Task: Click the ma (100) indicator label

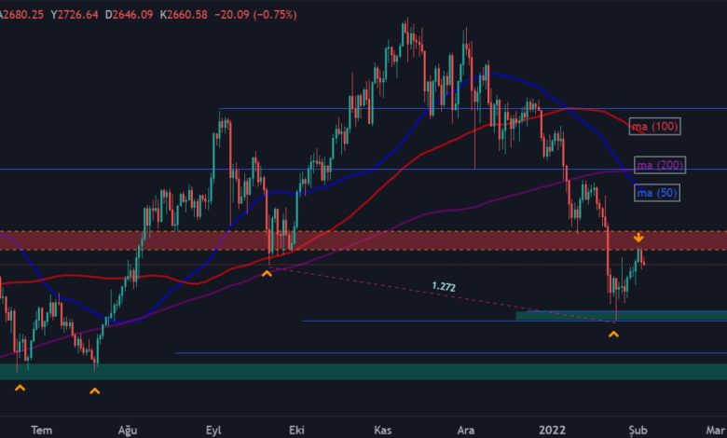Action: (654, 126)
